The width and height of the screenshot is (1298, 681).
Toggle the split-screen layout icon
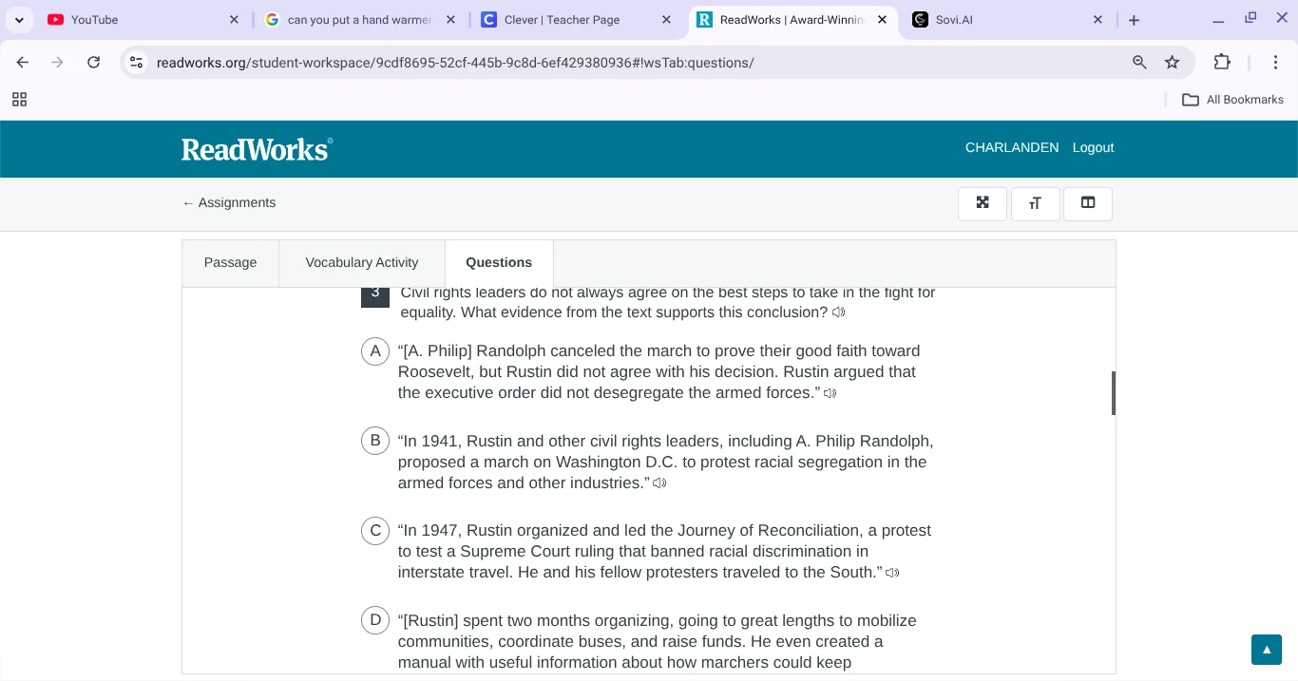[1088, 203]
